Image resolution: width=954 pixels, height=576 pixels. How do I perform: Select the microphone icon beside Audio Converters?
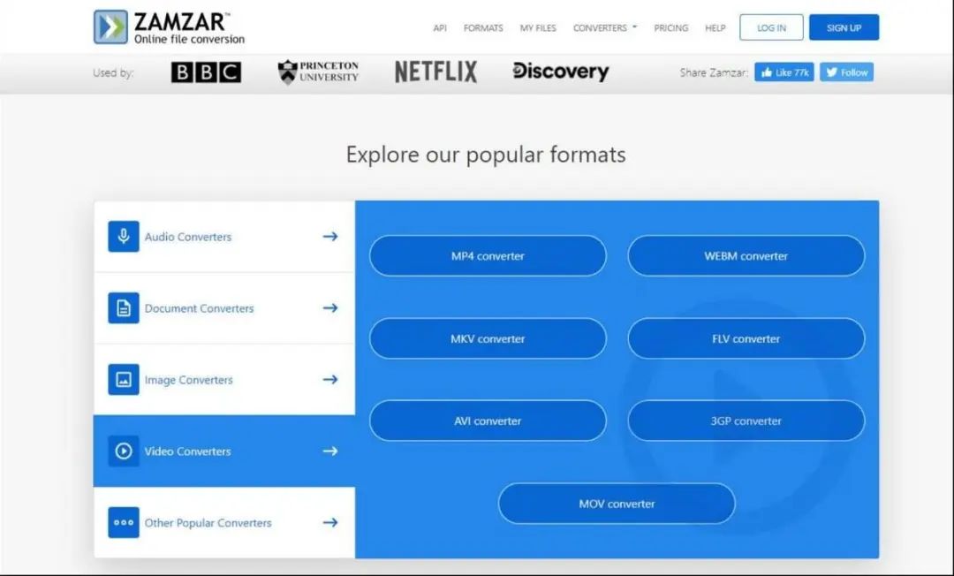point(123,236)
